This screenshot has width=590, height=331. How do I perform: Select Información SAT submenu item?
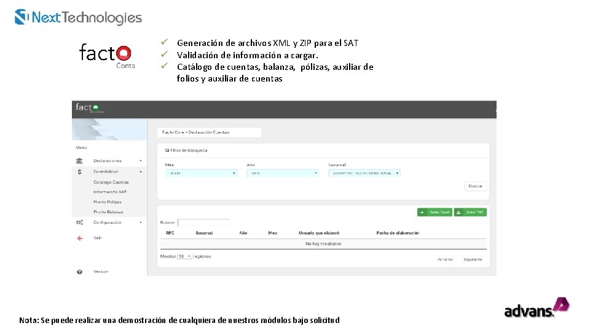point(110,192)
